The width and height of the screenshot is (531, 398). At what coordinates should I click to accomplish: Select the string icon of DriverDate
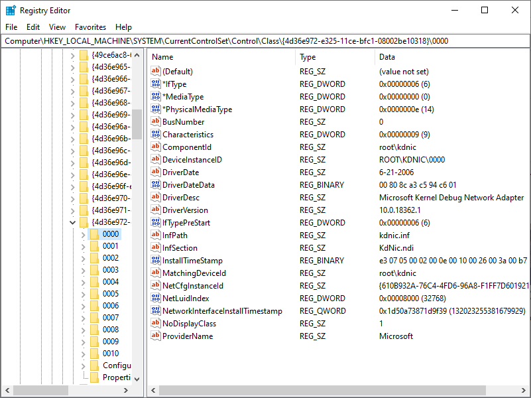[155, 172]
